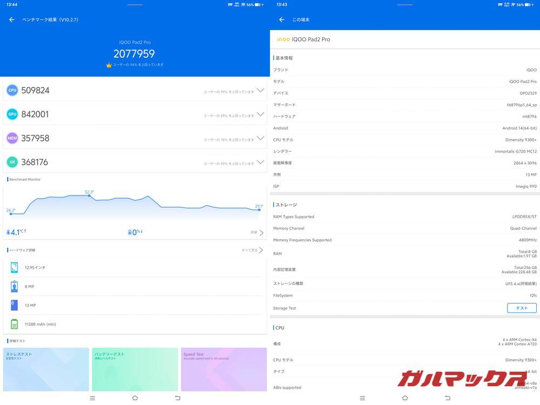Tap the back arrow on the benchmark result screen
540x405 pixels.
pos(11,19)
